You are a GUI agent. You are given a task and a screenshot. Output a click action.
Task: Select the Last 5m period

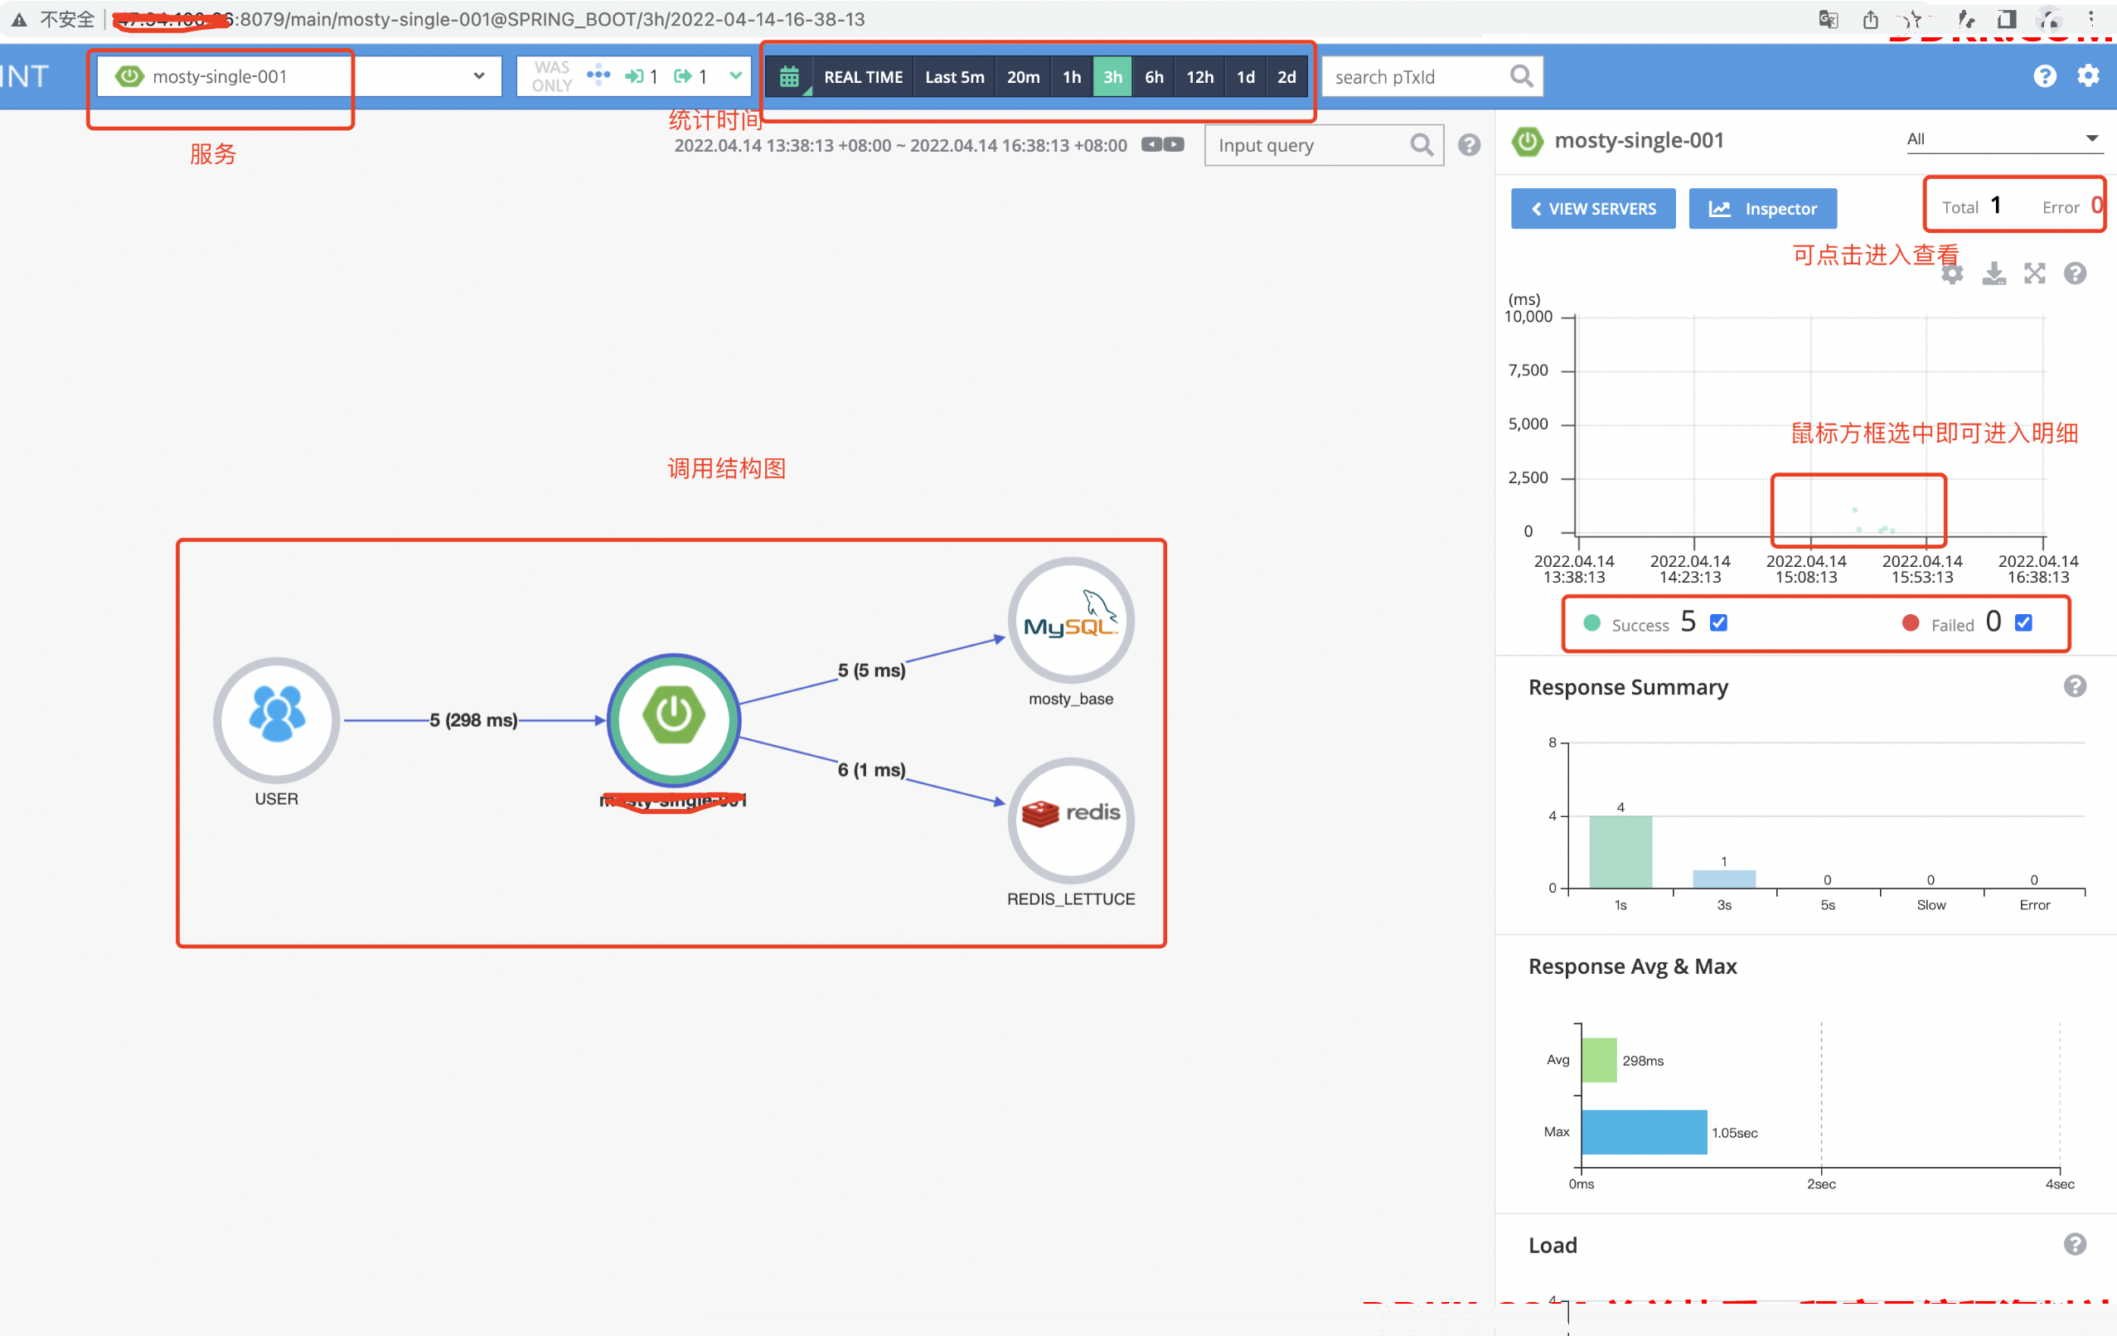(954, 76)
